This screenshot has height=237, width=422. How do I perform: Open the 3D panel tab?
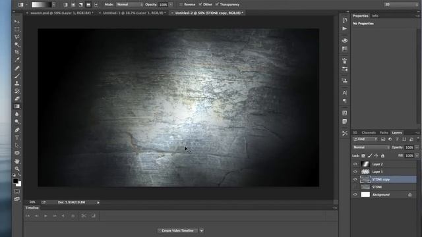tap(355, 133)
